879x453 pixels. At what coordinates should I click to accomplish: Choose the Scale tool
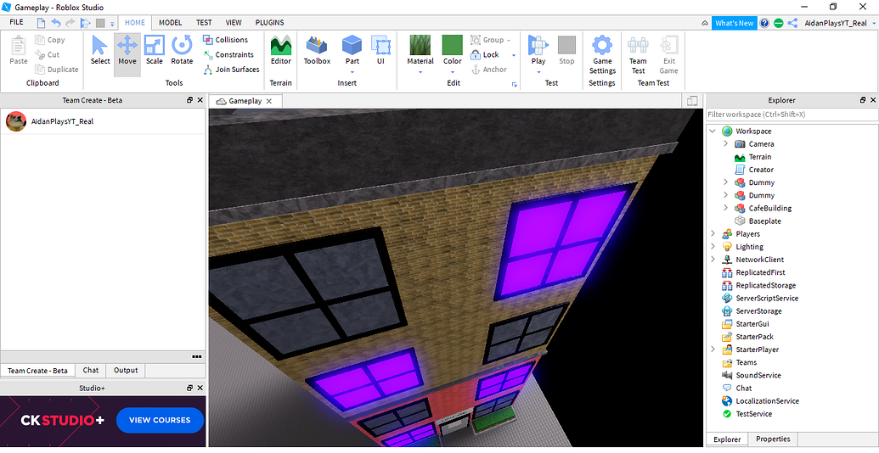155,51
